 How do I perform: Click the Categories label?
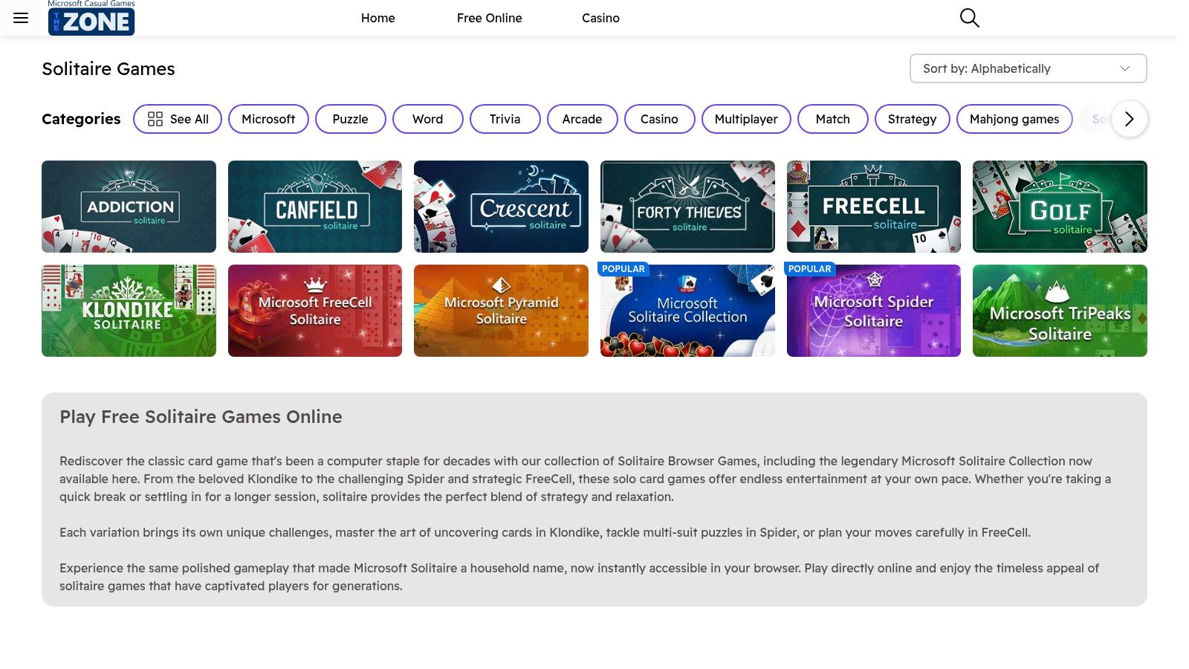point(81,119)
